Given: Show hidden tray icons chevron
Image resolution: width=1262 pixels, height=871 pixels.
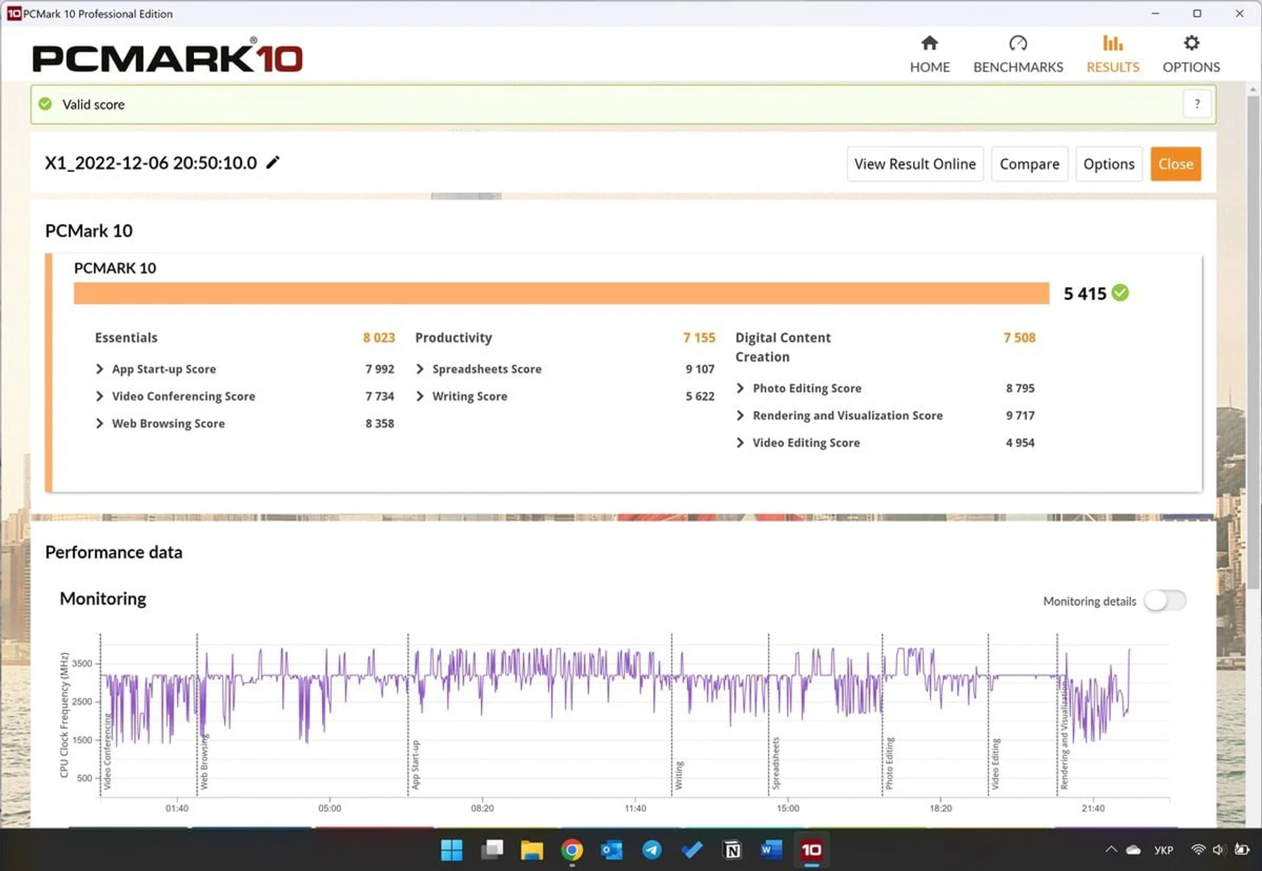Looking at the screenshot, I should pyautogui.click(x=1111, y=849).
